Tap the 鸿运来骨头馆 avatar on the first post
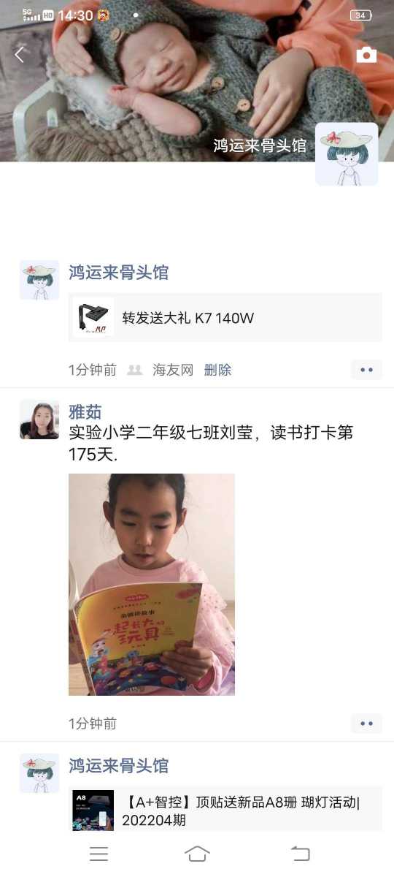The image size is (394, 877). (x=39, y=280)
